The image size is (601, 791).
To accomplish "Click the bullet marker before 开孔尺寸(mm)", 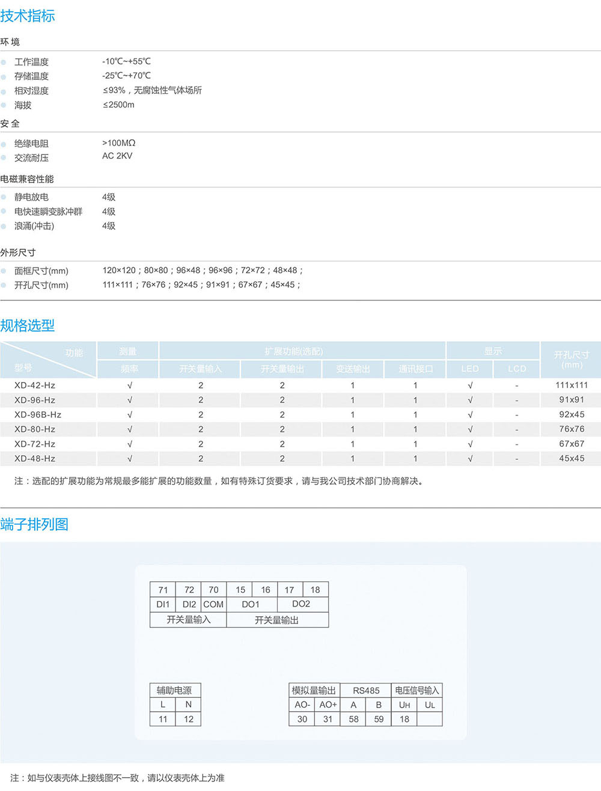I will [4, 285].
